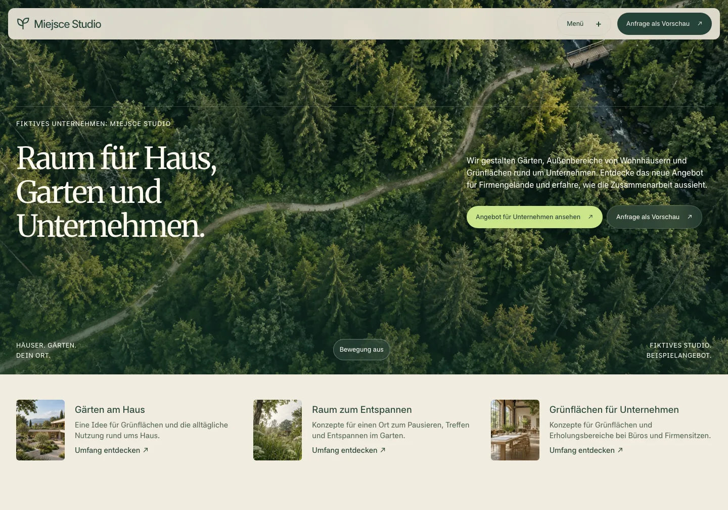This screenshot has height=510, width=728.
Task: Click description Konzepte für einen Ort zum Pausieren
Action: point(391,430)
